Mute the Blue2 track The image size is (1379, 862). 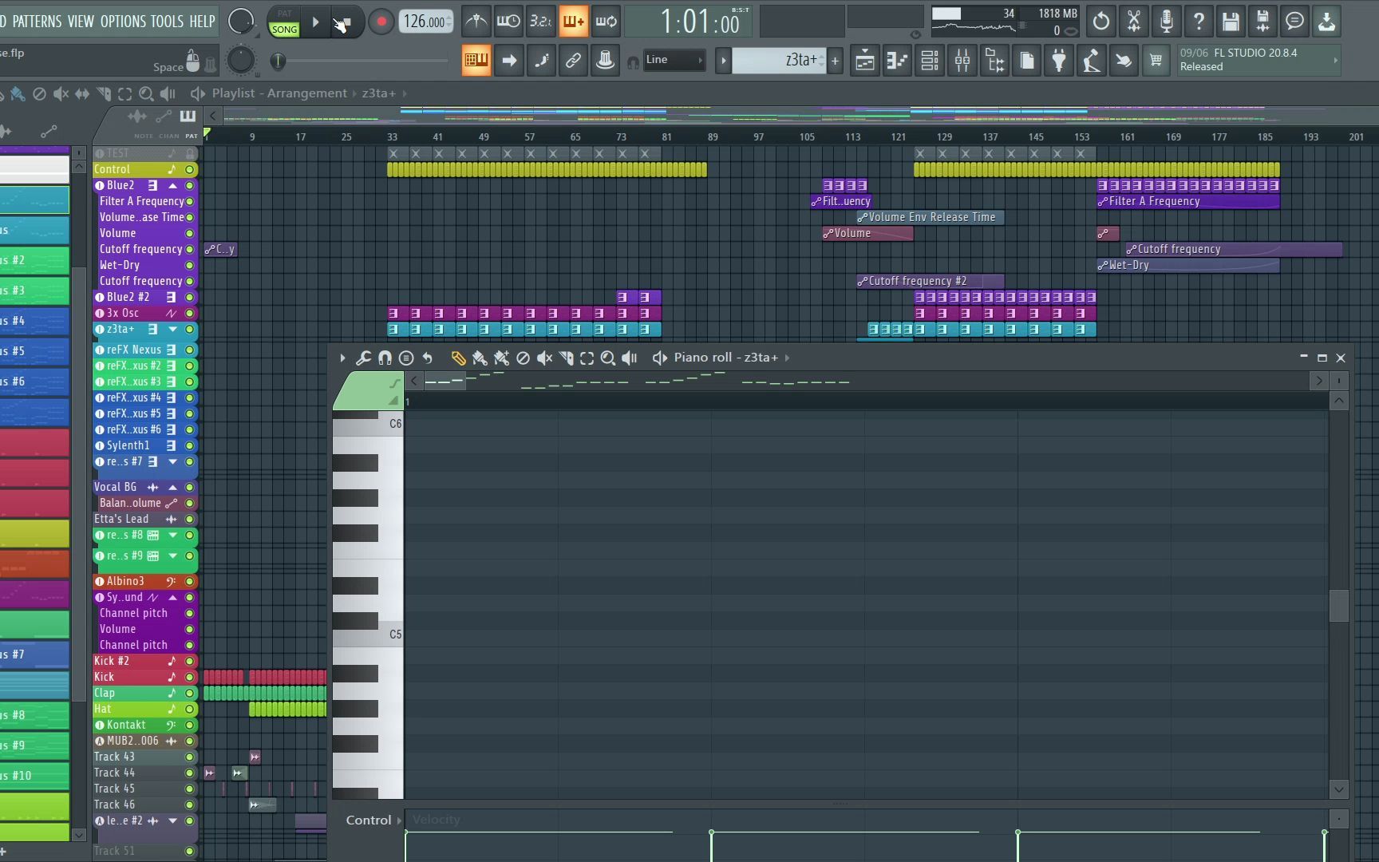click(190, 186)
